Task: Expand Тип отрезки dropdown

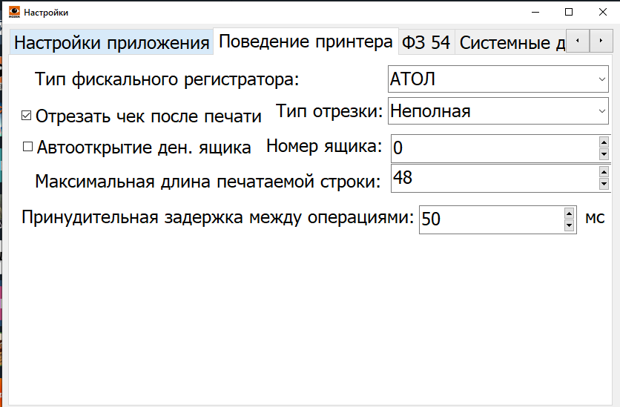Action: coord(498,111)
